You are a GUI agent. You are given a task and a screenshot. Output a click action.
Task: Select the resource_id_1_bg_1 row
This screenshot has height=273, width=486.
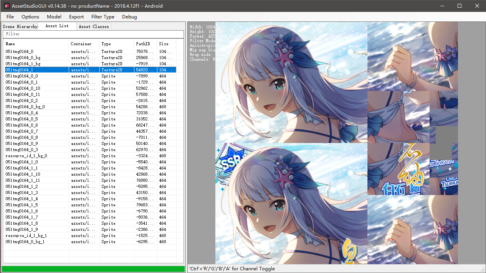tap(90, 235)
